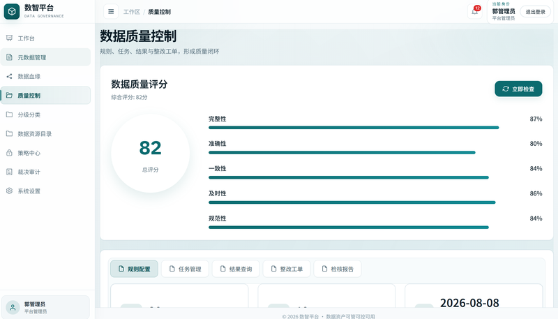
Task: Click the user avatar icon at sidebar bottom
Action: [x=13, y=307]
